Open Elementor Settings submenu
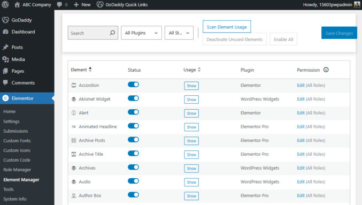Screen dimensions: 362x205 11,122
